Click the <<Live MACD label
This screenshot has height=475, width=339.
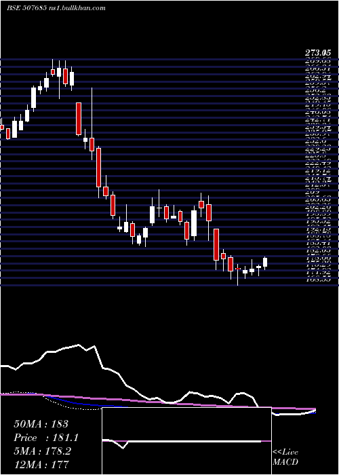point(285,457)
